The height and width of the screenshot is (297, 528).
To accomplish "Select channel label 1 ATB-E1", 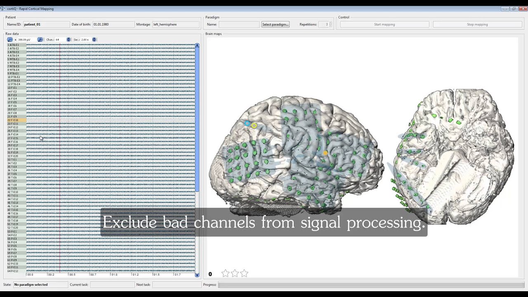I will [16, 45].
